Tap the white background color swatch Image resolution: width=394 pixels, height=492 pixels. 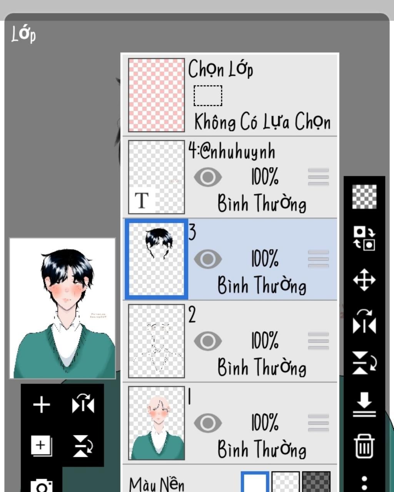tap(255, 482)
